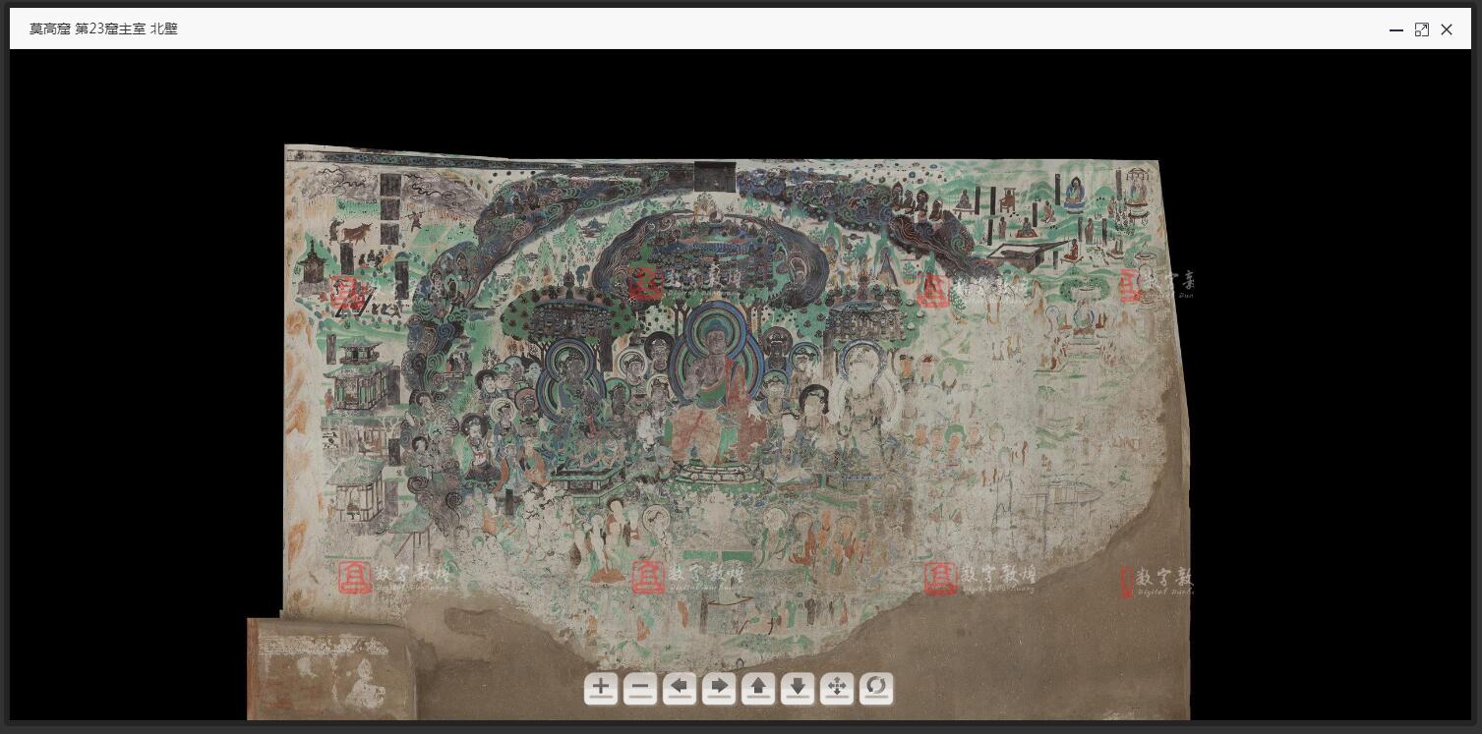Move the mural view down with the down arrow
This screenshot has height=734, width=1482.
[798, 688]
